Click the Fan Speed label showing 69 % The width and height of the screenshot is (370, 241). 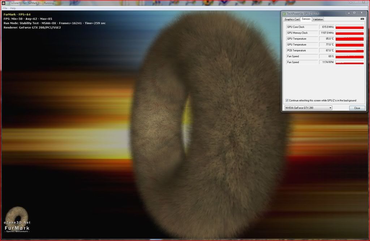[302, 57]
